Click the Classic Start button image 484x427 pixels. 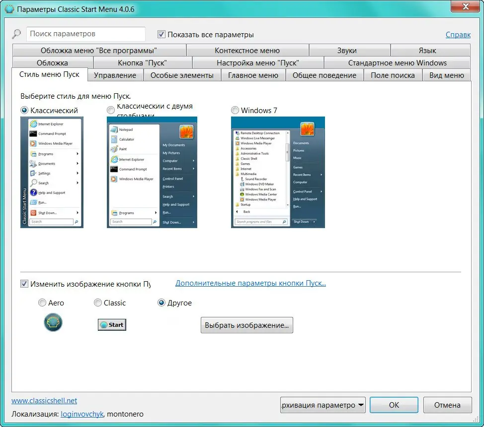[x=112, y=325]
